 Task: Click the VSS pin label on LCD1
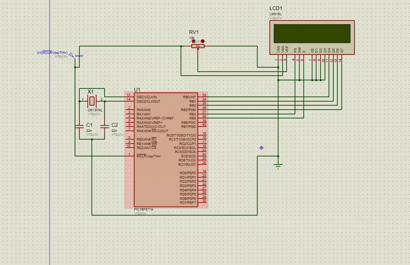pyautogui.click(x=279, y=49)
